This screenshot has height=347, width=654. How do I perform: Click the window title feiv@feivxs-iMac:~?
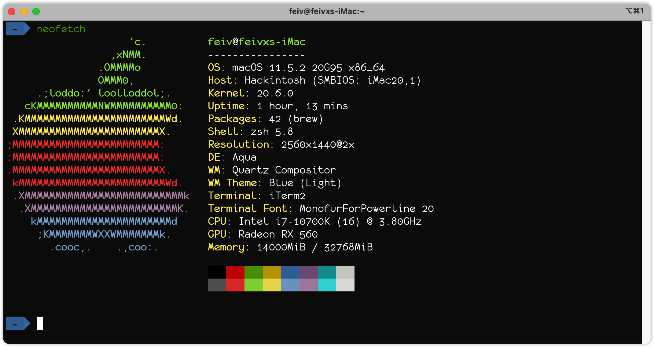coord(327,11)
